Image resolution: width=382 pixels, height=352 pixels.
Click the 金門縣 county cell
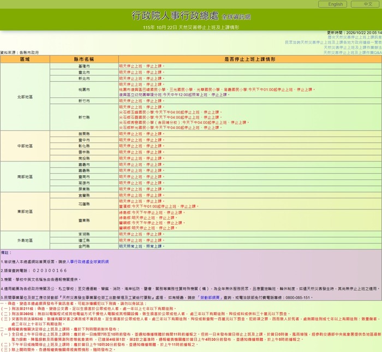click(84, 246)
